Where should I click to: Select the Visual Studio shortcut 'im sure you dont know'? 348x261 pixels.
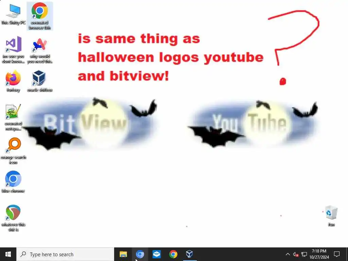13,50
